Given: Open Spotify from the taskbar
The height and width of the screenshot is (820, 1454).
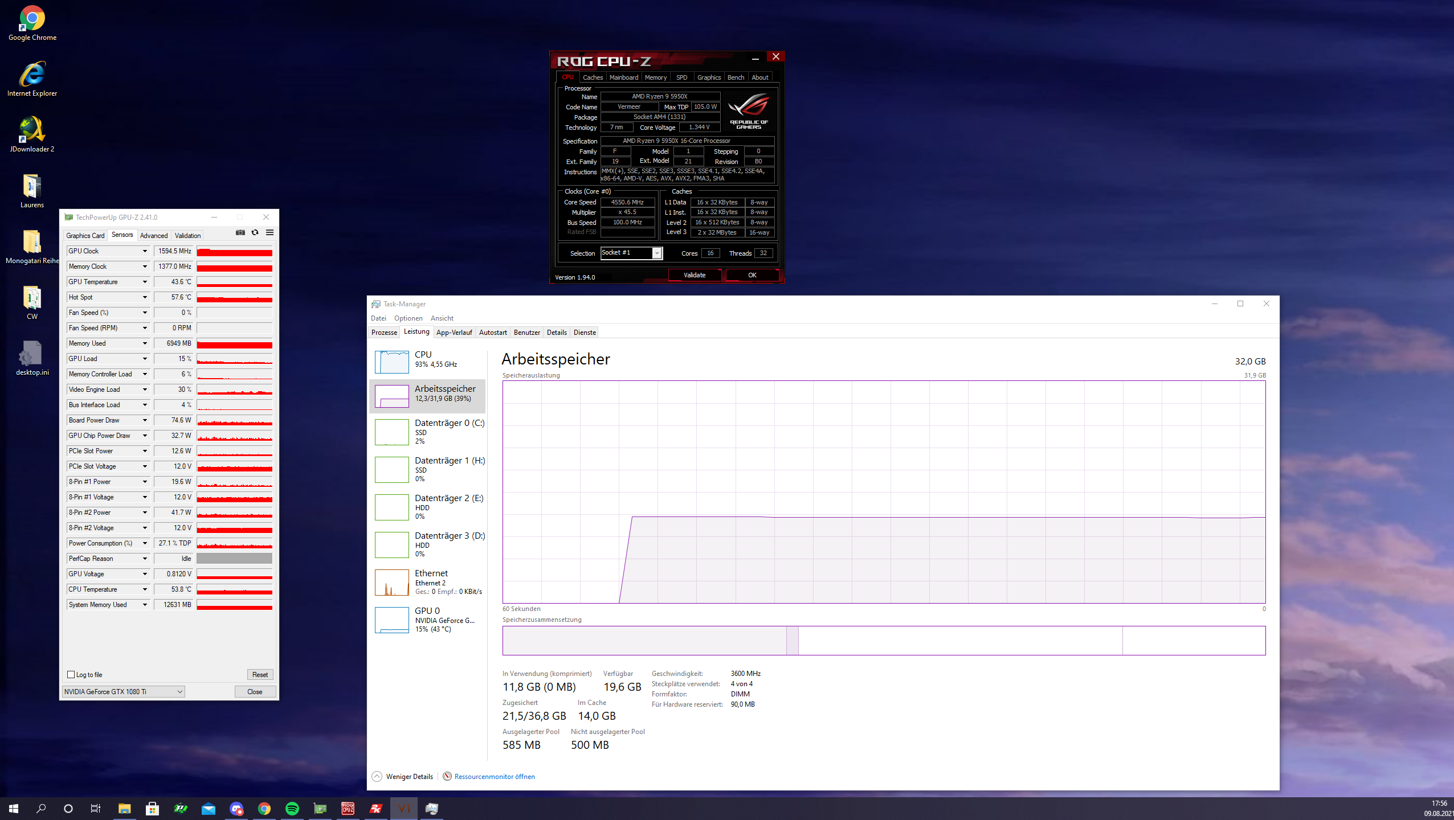Looking at the screenshot, I should coord(292,809).
